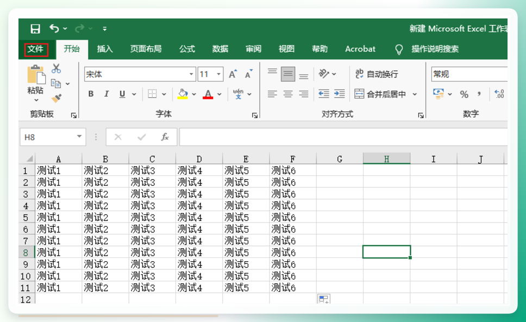Open the copy options dropdown arrow
Screen dimensions: 526x322
pyautogui.click(x=68, y=84)
